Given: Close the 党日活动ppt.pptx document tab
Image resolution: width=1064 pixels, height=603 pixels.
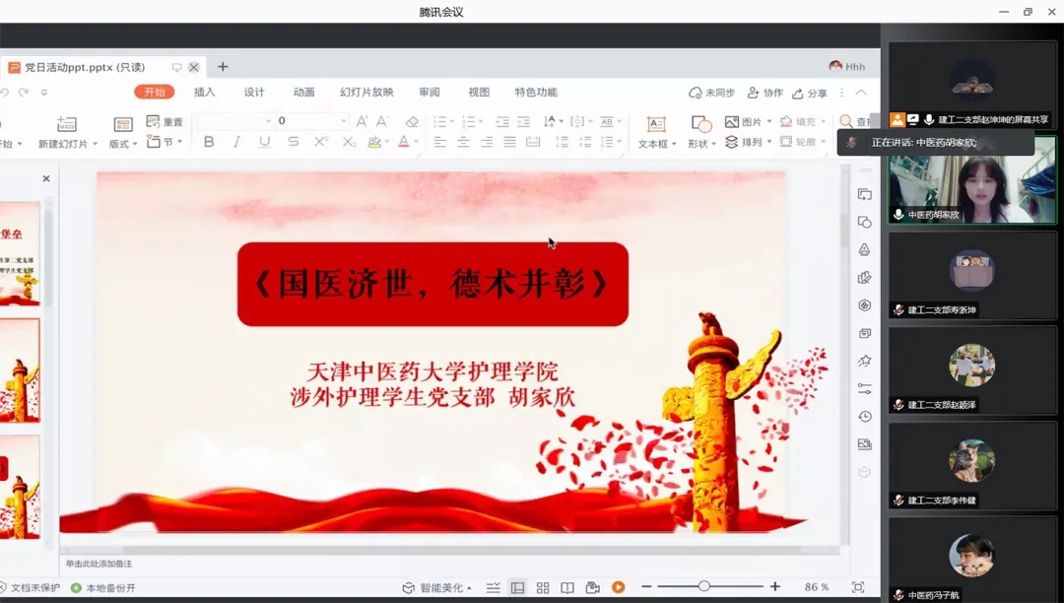Looking at the screenshot, I should click(x=194, y=67).
